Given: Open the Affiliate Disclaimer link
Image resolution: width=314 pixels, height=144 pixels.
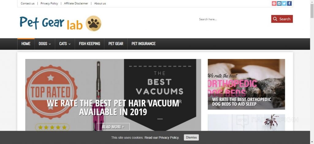Looking at the screenshot, I should [x=76, y=3].
